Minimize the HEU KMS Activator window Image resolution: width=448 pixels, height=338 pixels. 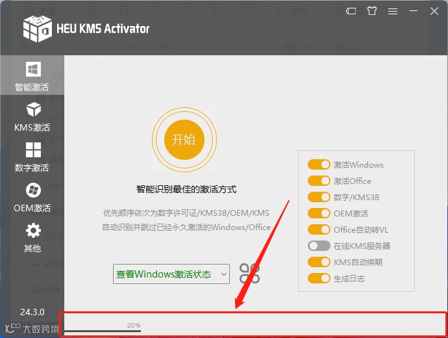point(414,11)
